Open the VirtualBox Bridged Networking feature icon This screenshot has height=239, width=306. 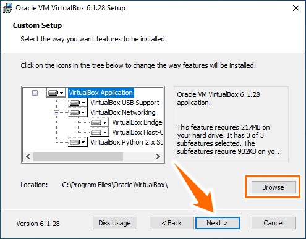click(x=100, y=122)
